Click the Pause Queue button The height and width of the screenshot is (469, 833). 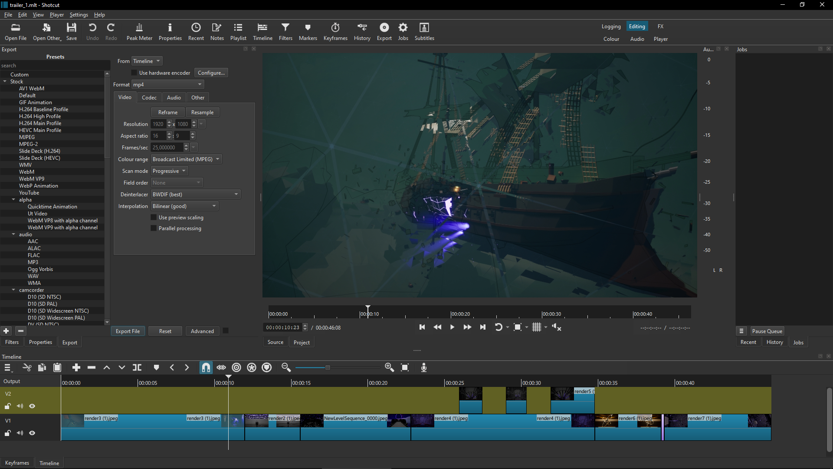(x=767, y=331)
